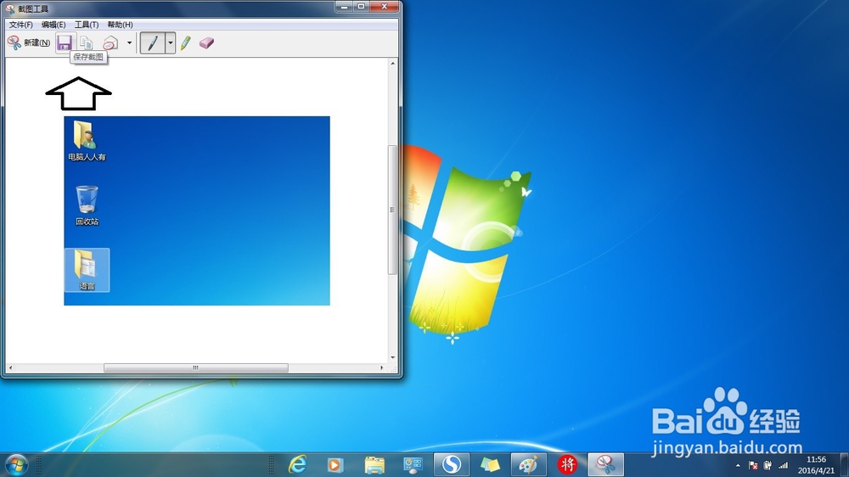The height and width of the screenshot is (477, 849).
Task: Open the 帮助(H) menu
Action: click(121, 25)
